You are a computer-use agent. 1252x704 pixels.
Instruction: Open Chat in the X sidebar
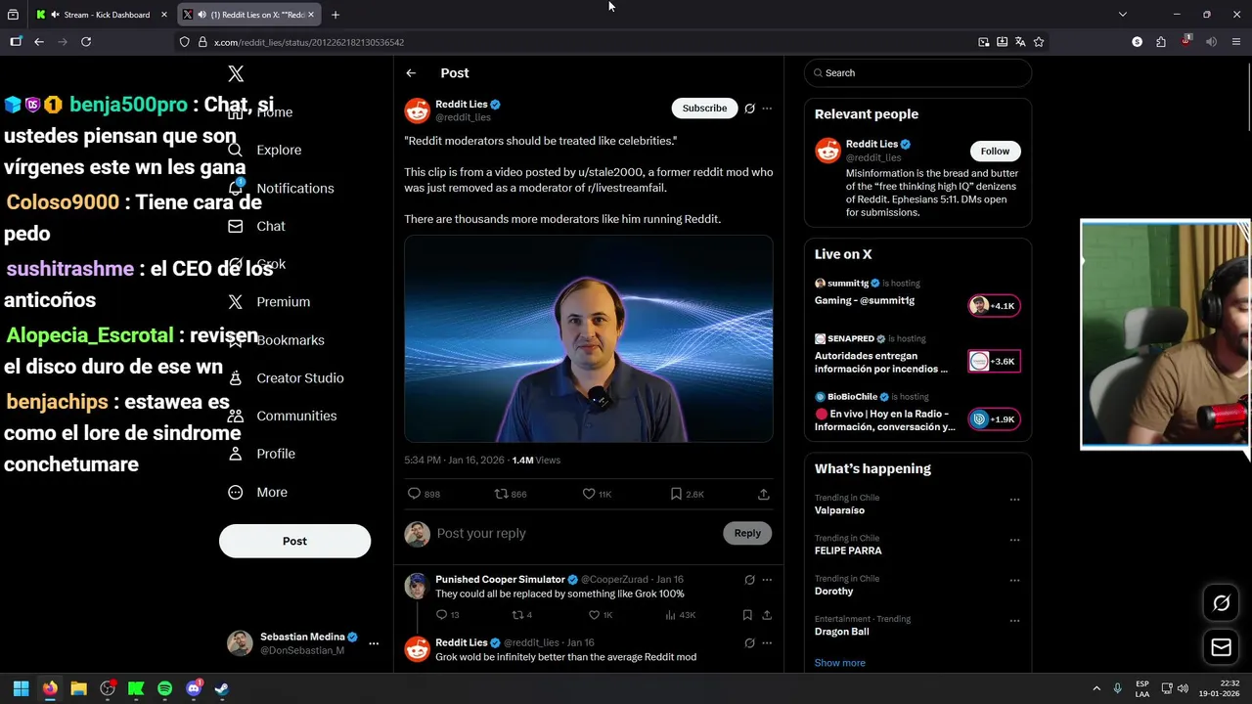click(x=256, y=226)
